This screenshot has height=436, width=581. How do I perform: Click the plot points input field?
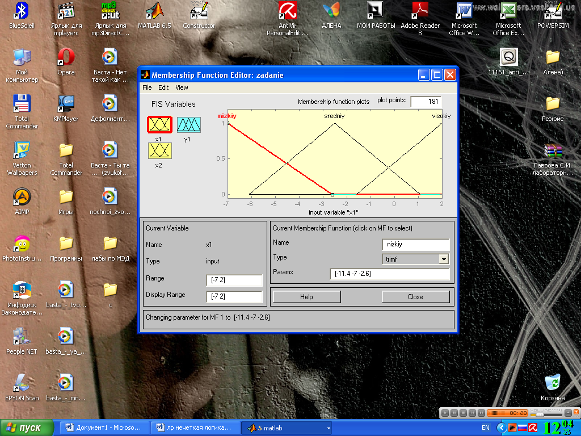coord(426,102)
